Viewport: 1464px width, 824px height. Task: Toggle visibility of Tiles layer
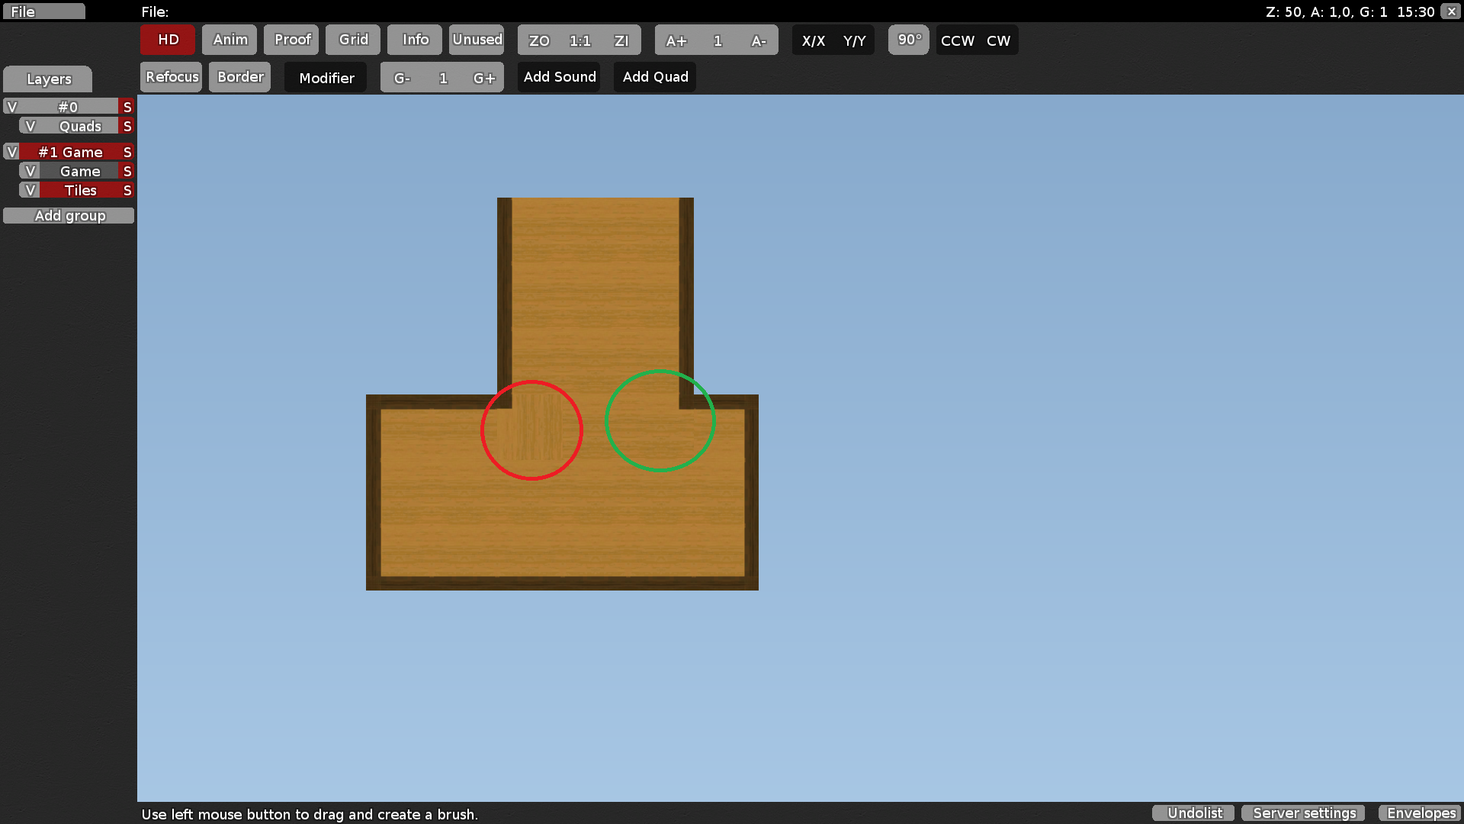[30, 190]
